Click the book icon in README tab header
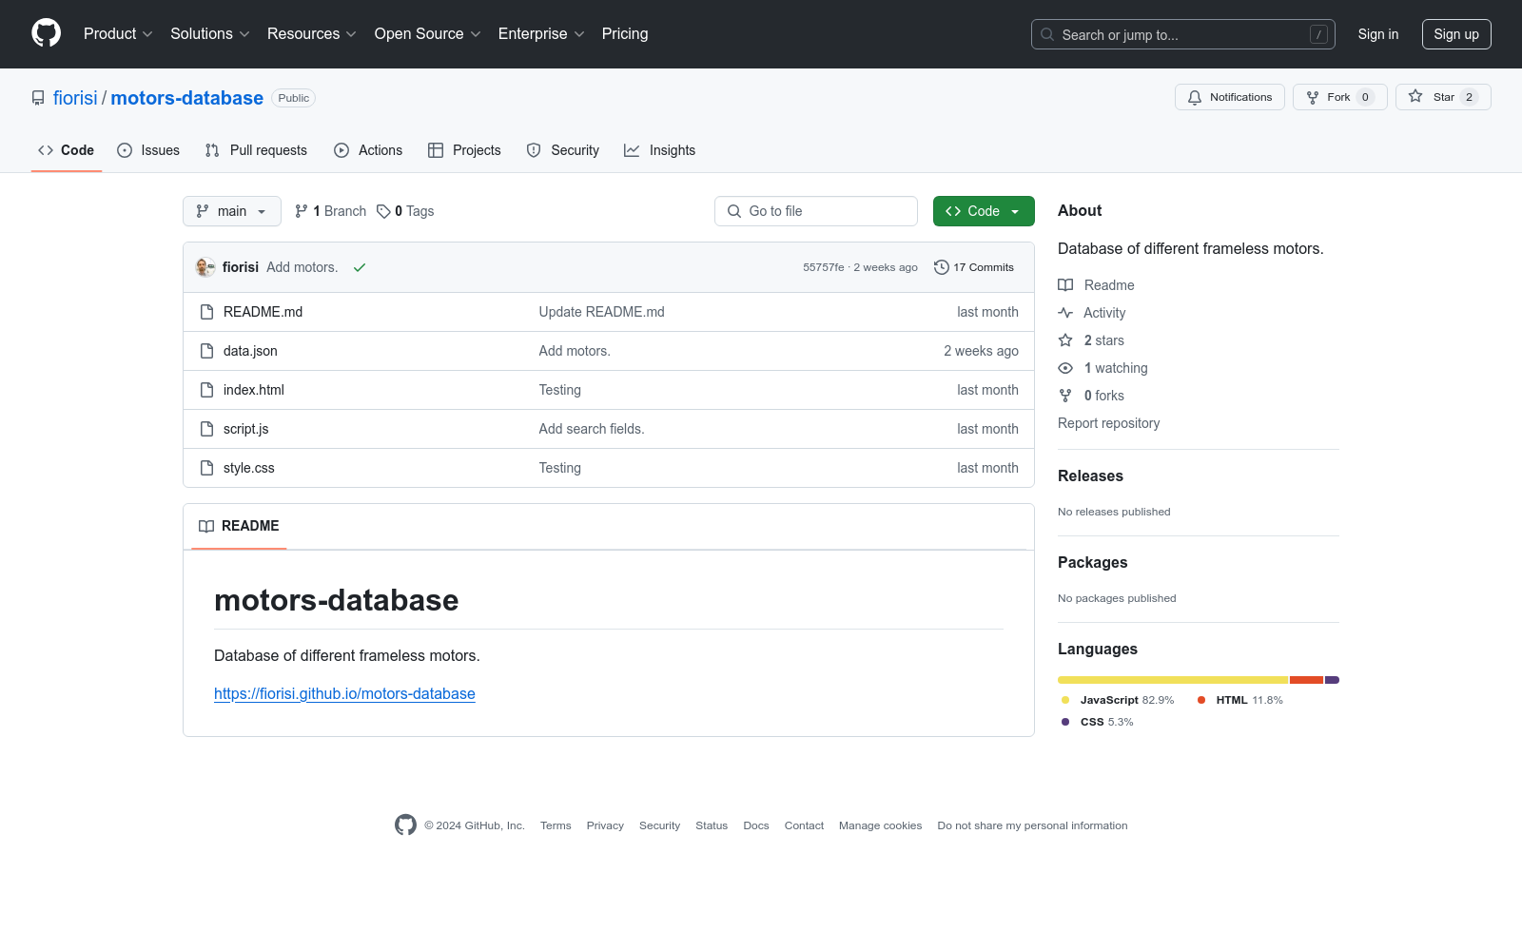The height and width of the screenshot is (951, 1522). (x=206, y=526)
